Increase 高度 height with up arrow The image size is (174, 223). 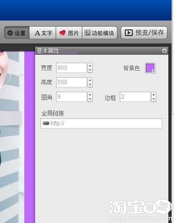click(x=90, y=80)
